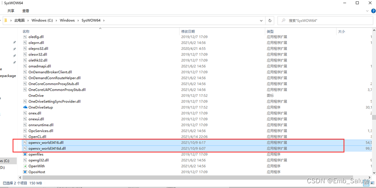Open the address bar history dropdown
376x188 pixels.
click(261, 20)
